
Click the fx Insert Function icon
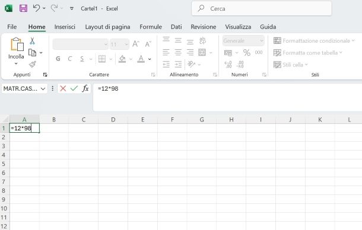[85, 88]
